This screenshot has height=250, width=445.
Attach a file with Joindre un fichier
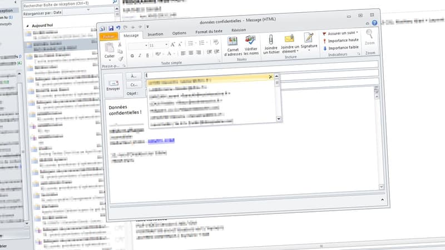(x=271, y=44)
